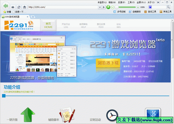Click the 辅助脚本 label

[54, 120]
